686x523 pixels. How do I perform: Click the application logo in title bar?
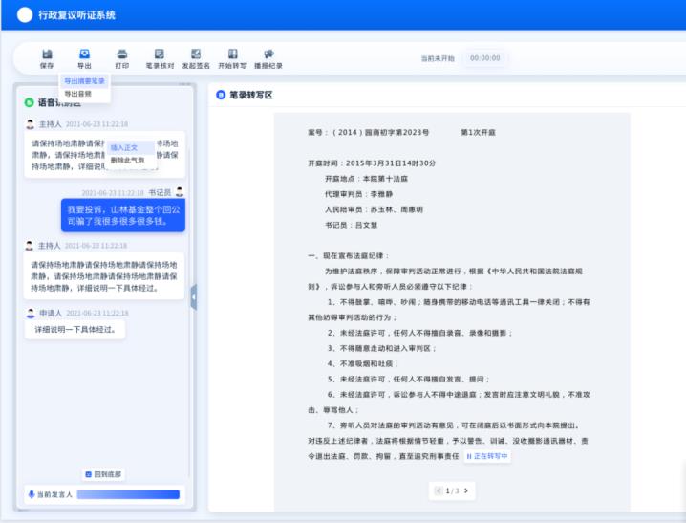[25, 15]
